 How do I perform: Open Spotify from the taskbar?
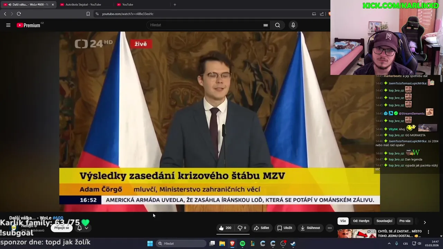click(242, 243)
